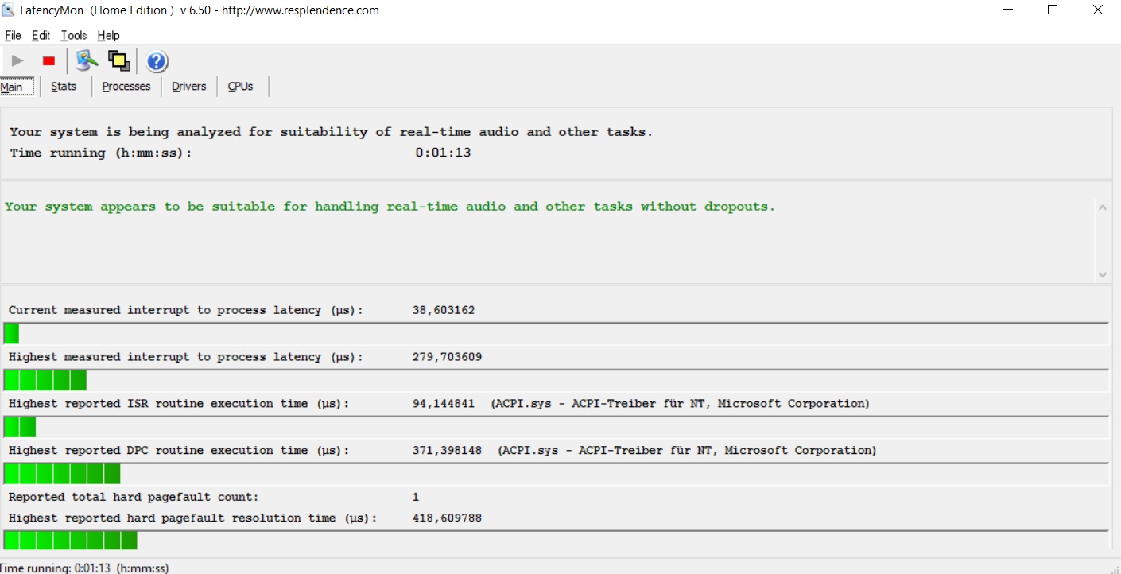Open the Tools menu
Image resolution: width=1121 pixels, height=574 pixels.
[x=74, y=35]
